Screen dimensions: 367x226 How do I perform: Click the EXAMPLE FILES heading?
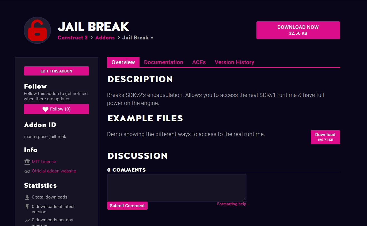(x=145, y=119)
